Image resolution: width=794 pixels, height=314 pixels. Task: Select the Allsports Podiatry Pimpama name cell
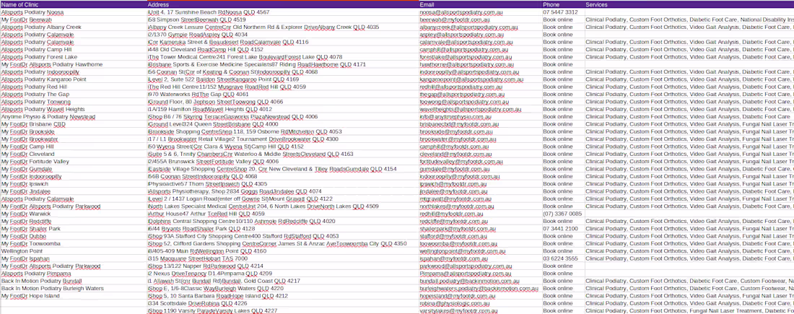pyautogui.click(x=74, y=274)
